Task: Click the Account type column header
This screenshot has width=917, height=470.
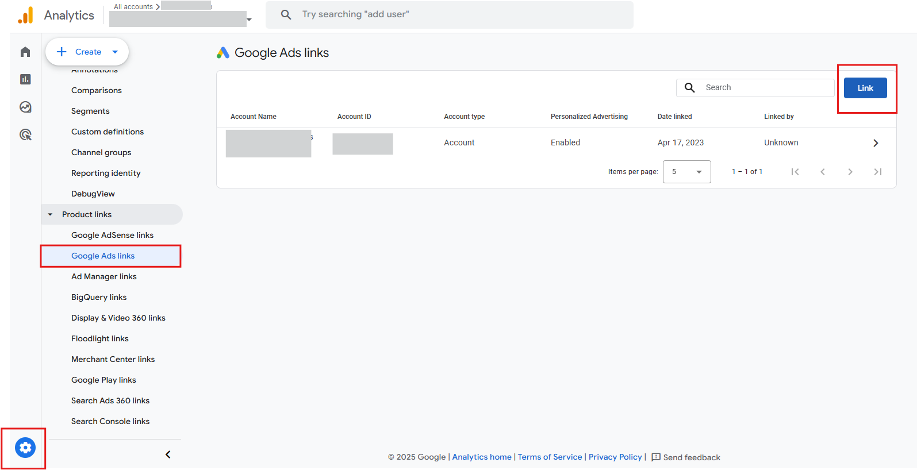Action: (x=465, y=117)
